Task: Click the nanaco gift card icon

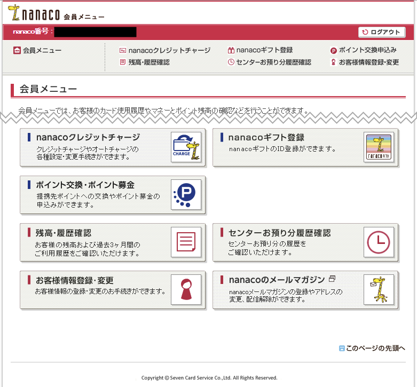Action: [x=379, y=147]
